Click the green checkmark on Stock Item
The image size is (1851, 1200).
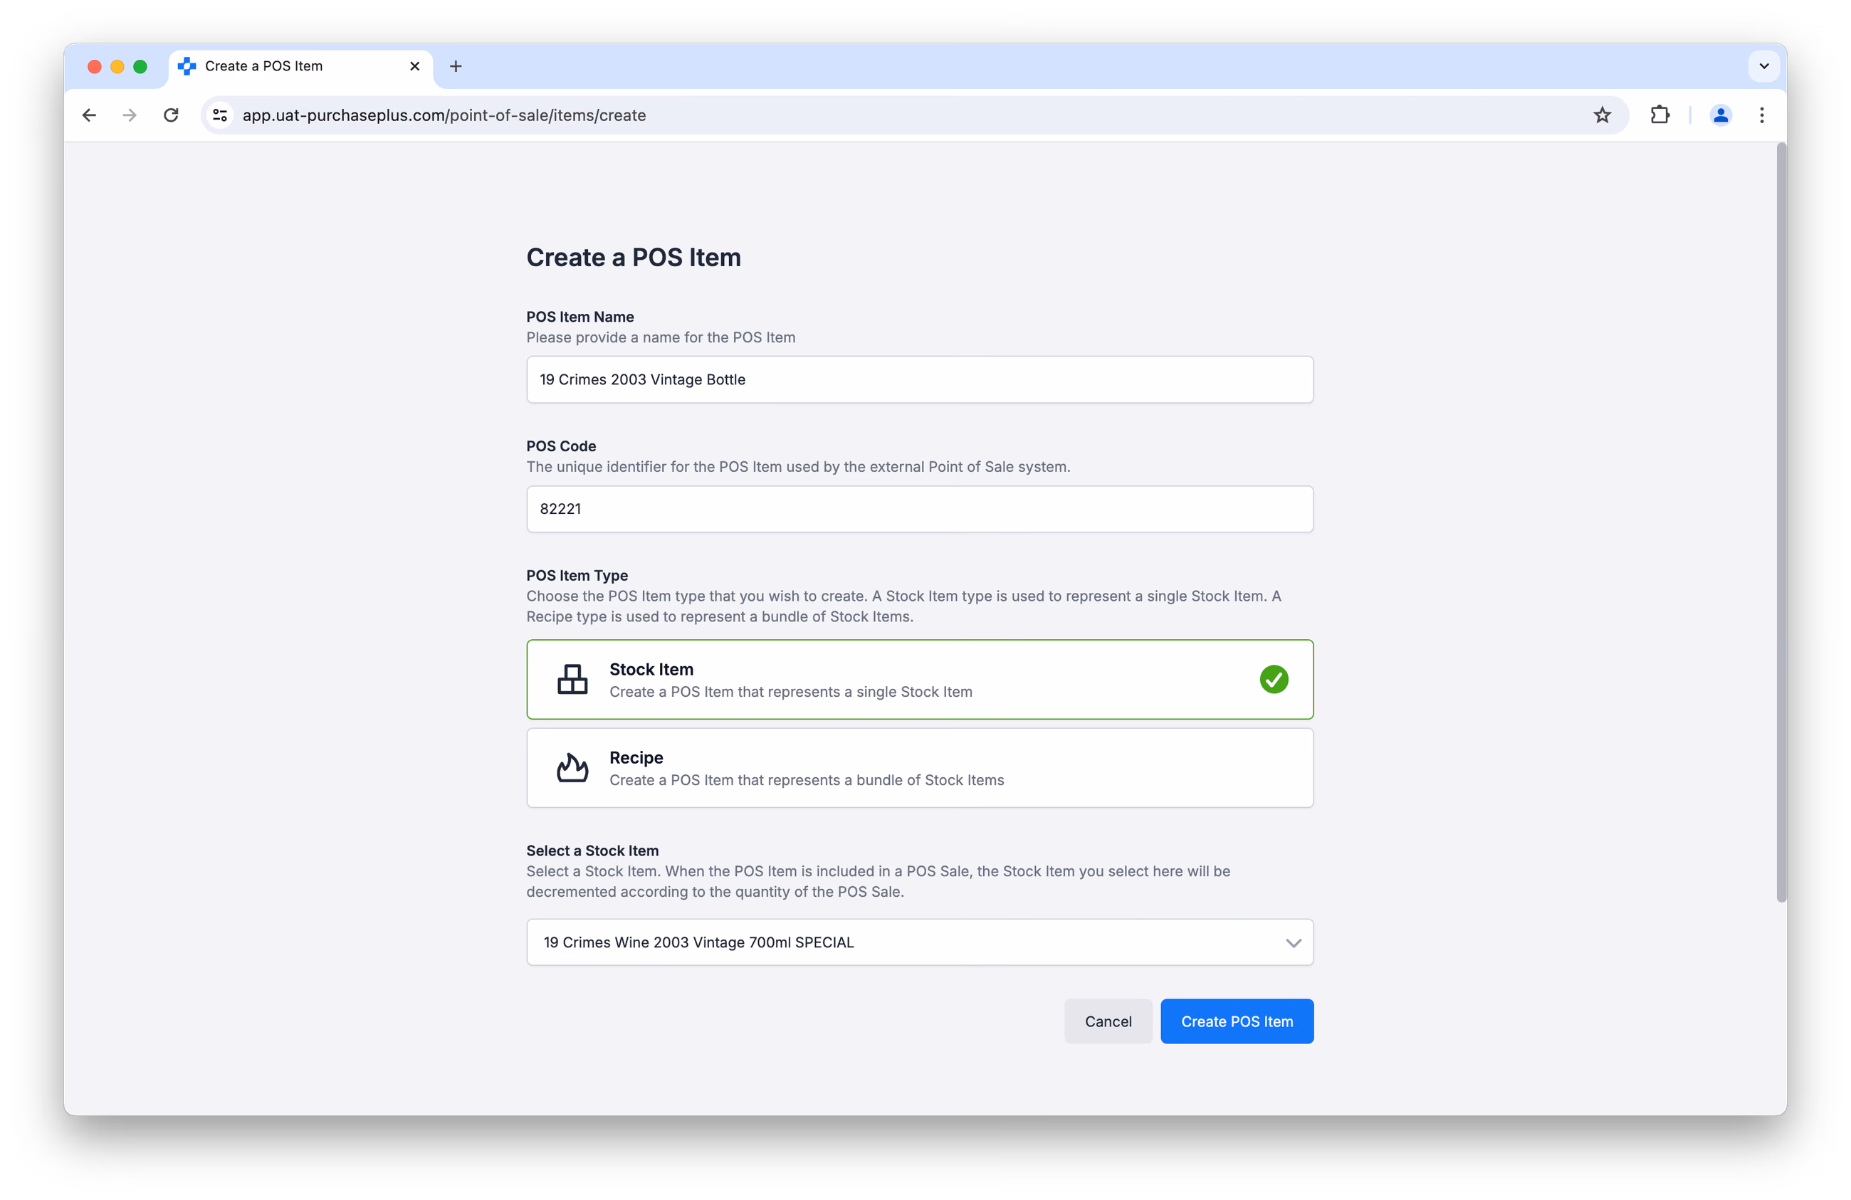tap(1274, 679)
